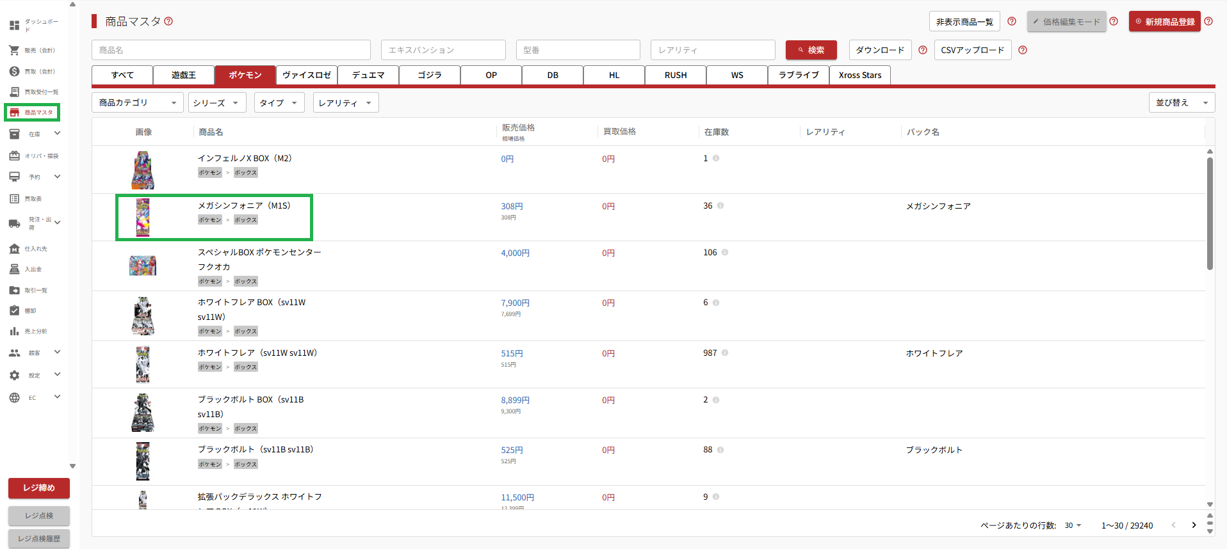Click the 顧客 people icon
This screenshot has height=549, width=1227.
pos(14,353)
